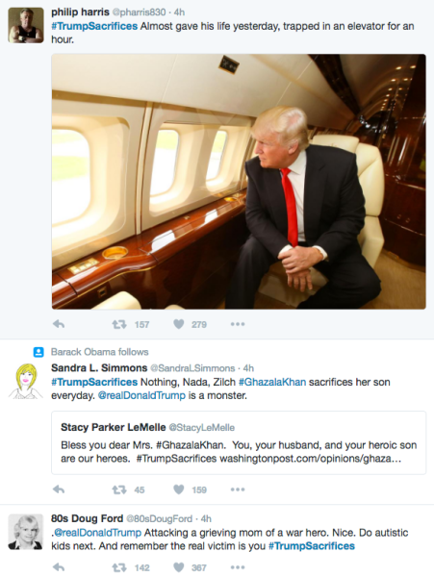The image size is (434, 577).
Task: Open more options on Sandra L. Simmons's tweet
Action: 238,489
